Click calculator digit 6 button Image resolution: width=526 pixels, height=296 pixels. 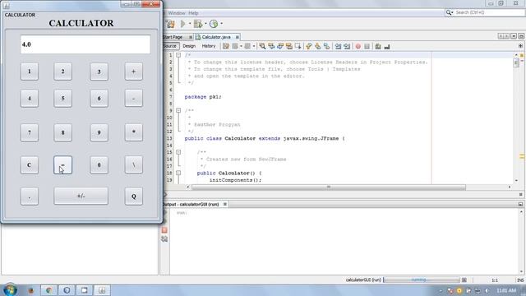[99, 99]
